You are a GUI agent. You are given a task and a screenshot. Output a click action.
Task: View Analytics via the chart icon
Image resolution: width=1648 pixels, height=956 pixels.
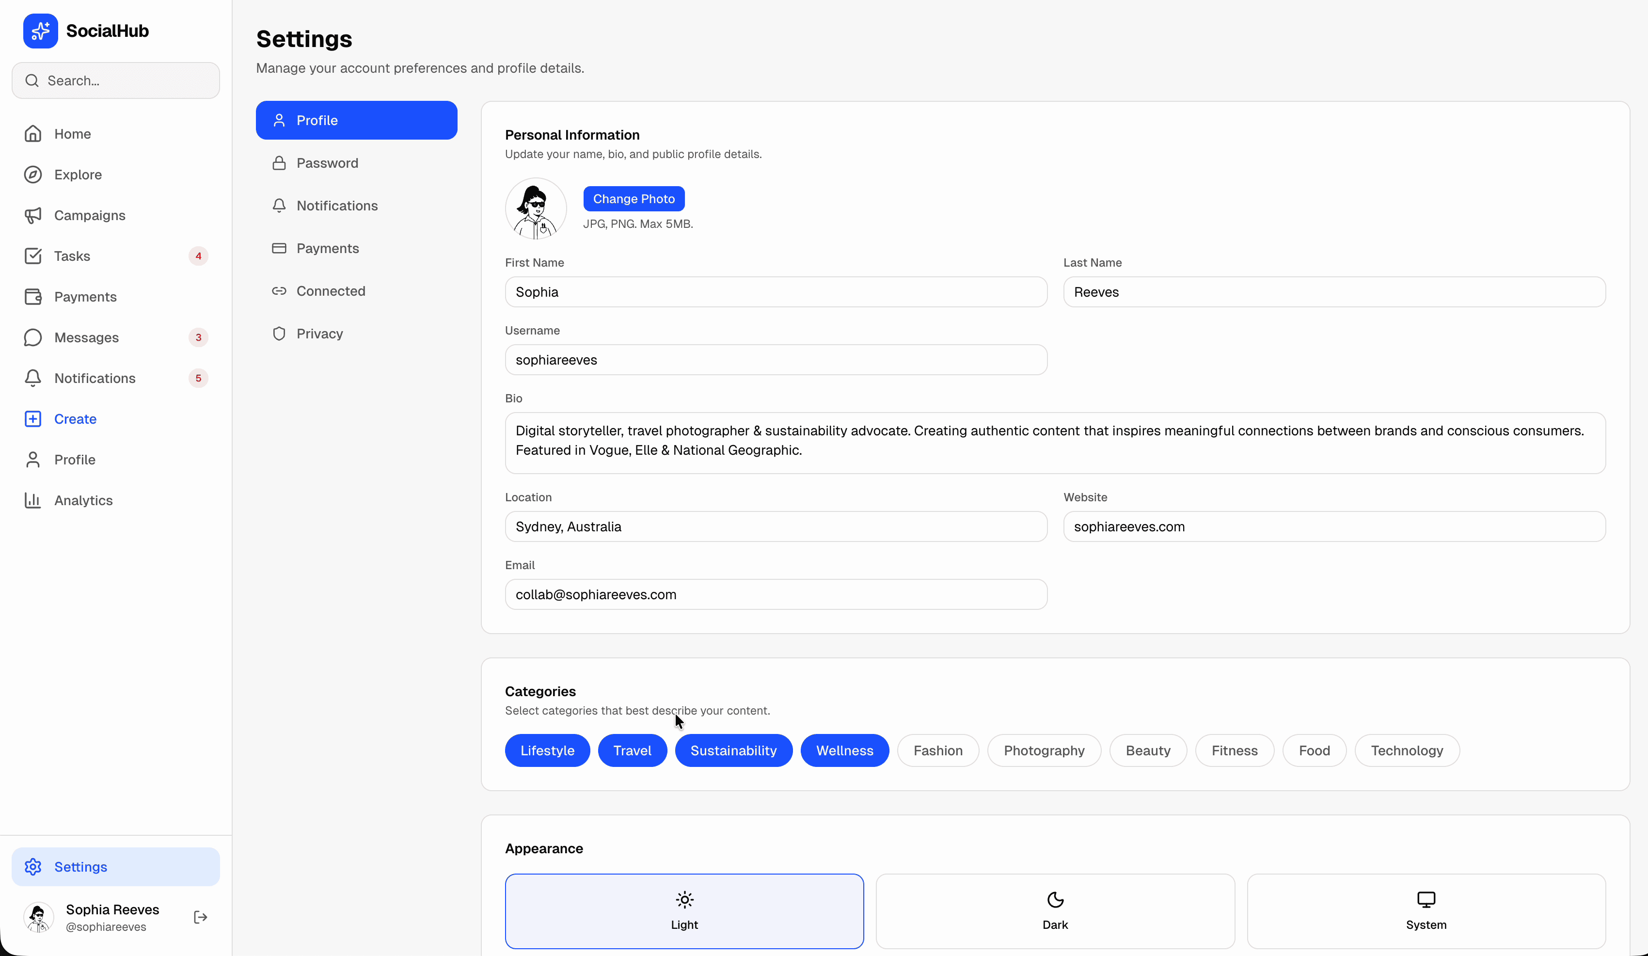(32, 500)
